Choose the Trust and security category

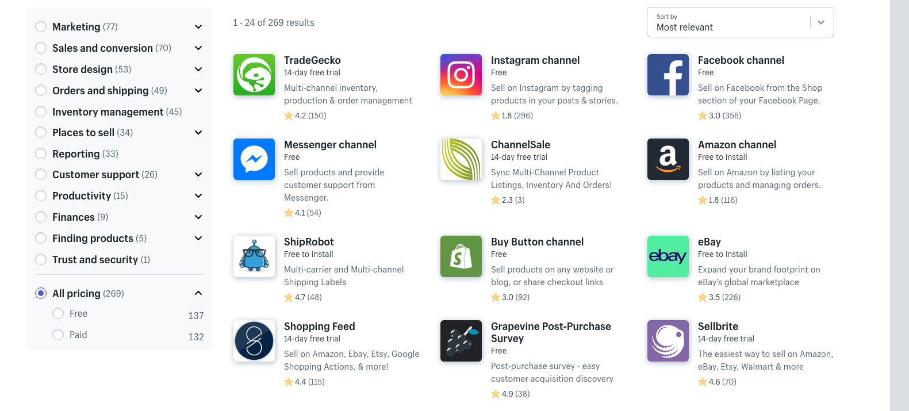41,259
